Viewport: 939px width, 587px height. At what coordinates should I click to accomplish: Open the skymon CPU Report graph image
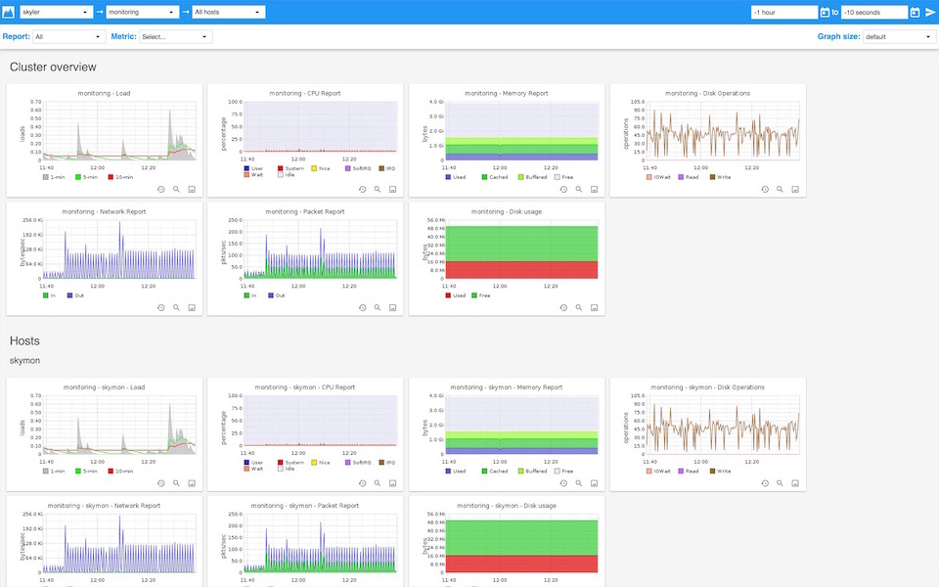(x=306, y=429)
